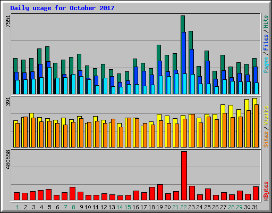
Task: Click the '480658' axis maximum label
Action: click(x=8, y=159)
